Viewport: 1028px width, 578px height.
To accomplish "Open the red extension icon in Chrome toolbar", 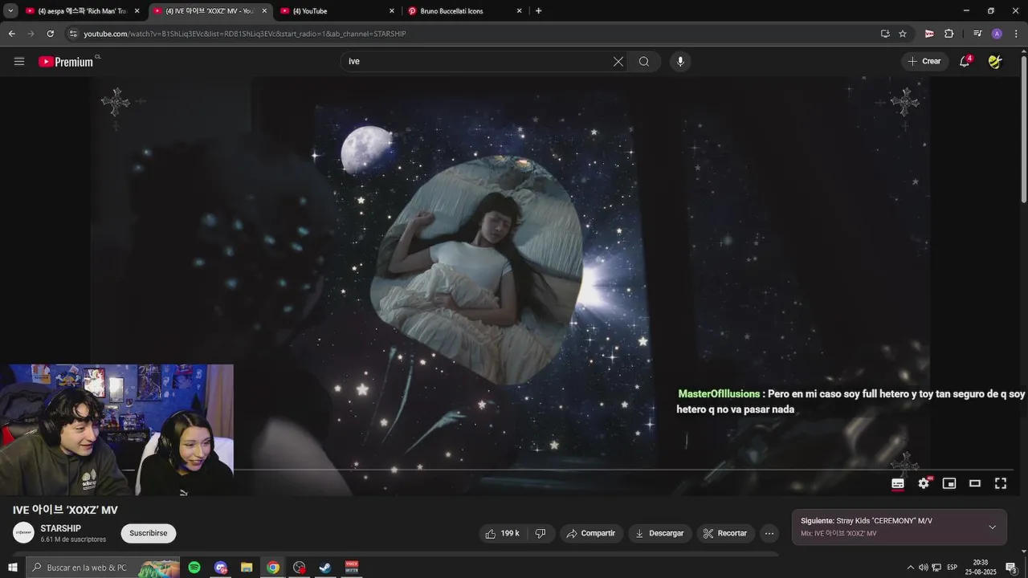I will 929,34.
